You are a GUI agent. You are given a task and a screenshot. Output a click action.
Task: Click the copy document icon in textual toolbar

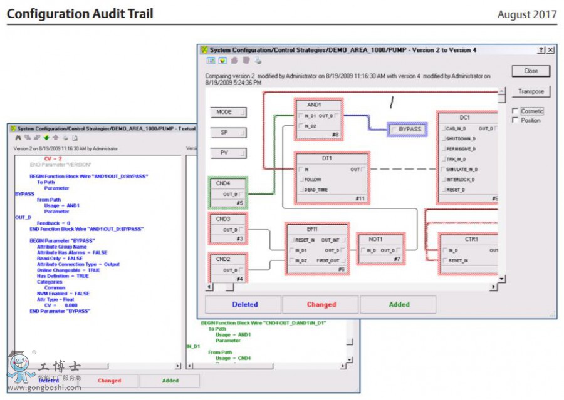tap(75, 138)
